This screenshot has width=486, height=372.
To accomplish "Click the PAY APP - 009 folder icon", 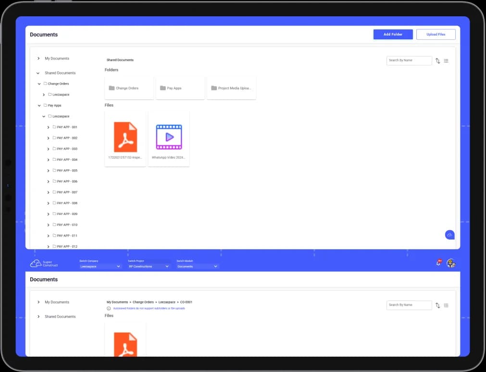I will coord(54,214).
